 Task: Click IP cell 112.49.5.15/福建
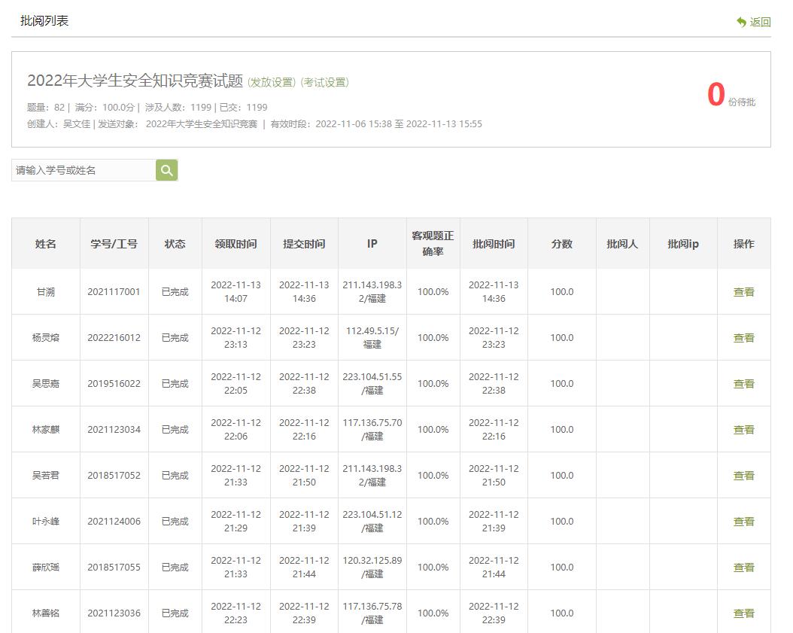(x=372, y=337)
